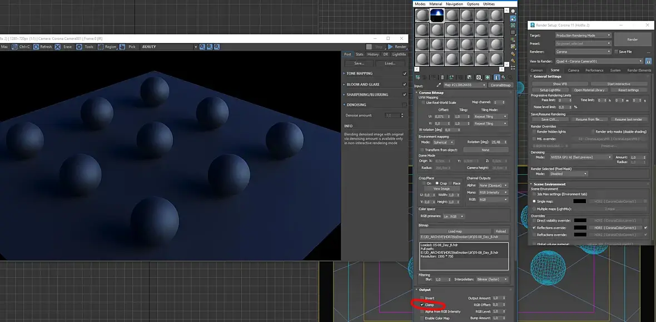Click the Refresh icon in VFB toolbar
The height and width of the screenshot is (322, 656).
click(x=36, y=47)
